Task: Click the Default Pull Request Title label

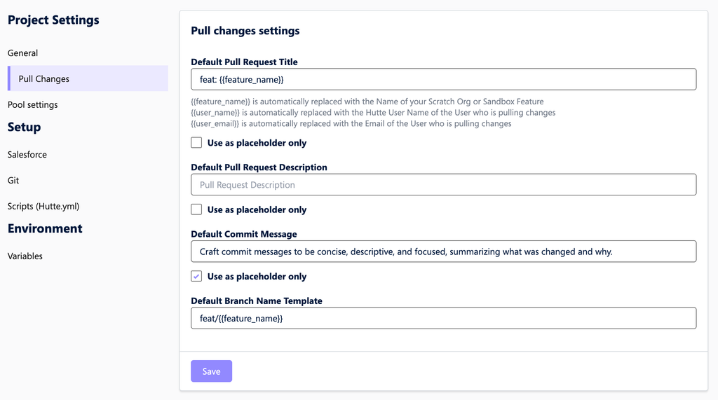Action: [244, 62]
